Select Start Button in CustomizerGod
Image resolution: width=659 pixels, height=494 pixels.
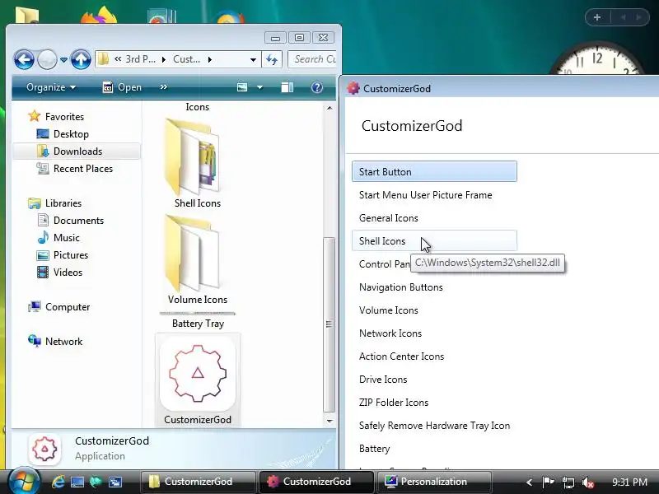(434, 171)
